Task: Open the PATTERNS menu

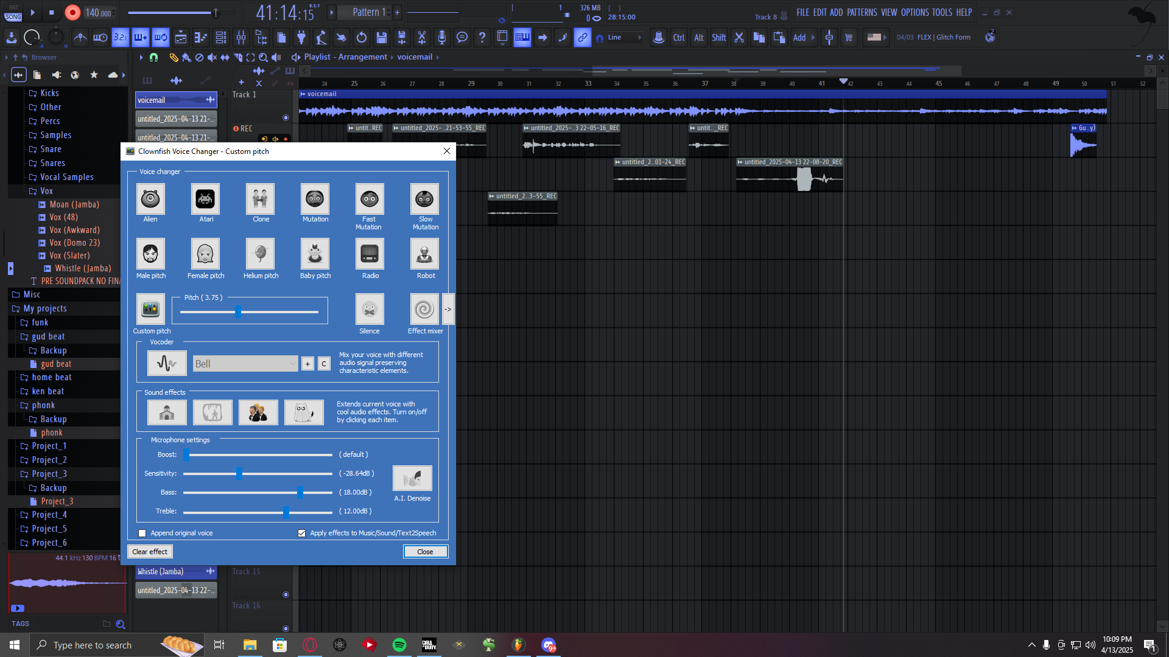Action: (862, 13)
